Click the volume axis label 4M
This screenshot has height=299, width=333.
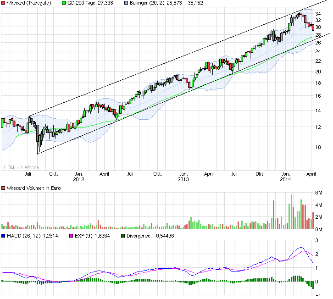(319, 205)
